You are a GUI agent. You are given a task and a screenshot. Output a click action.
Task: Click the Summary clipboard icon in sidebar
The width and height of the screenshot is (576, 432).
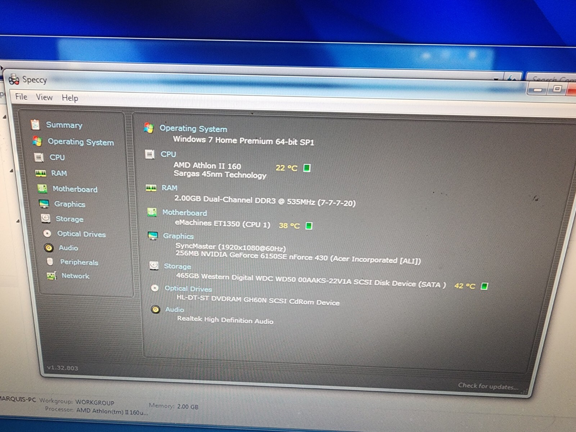point(35,124)
